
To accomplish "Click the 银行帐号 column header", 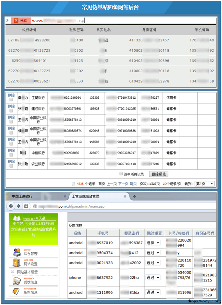I will coord(29,30).
